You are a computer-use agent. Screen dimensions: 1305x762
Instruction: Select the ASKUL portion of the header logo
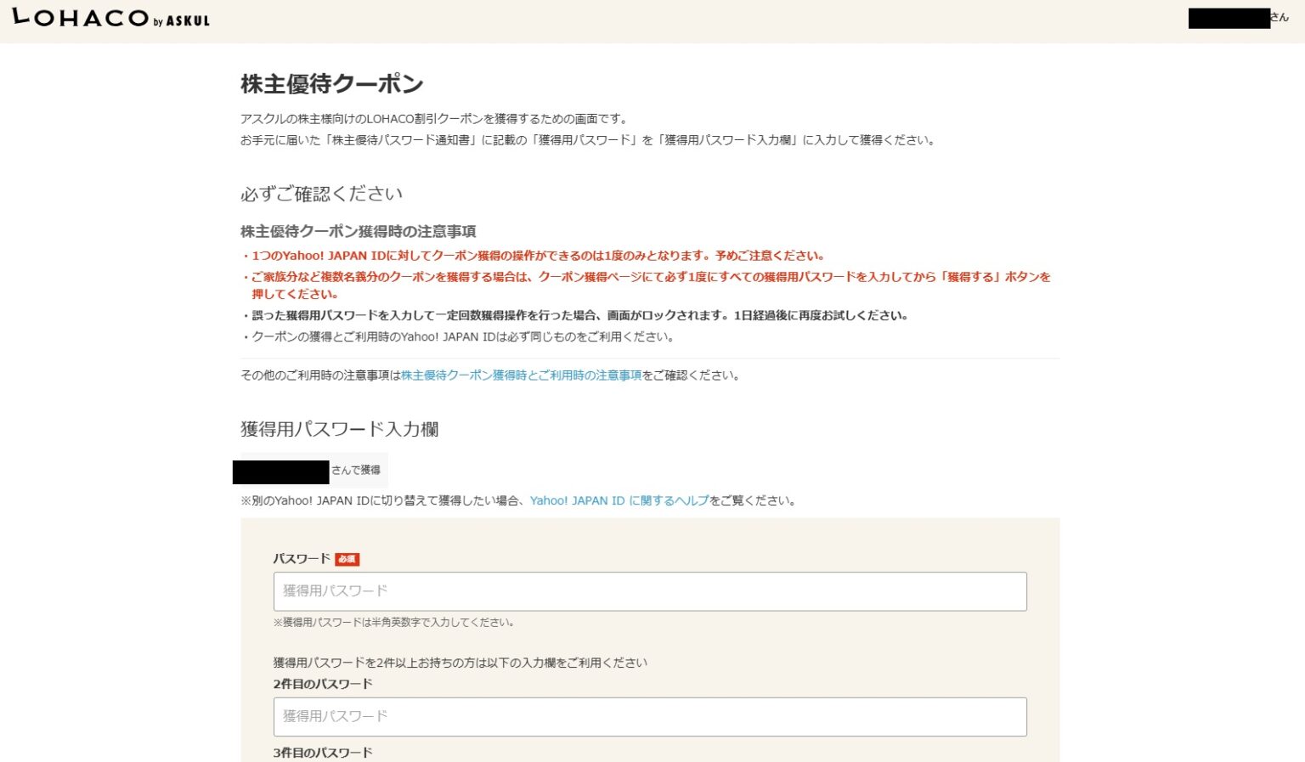click(x=189, y=22)
